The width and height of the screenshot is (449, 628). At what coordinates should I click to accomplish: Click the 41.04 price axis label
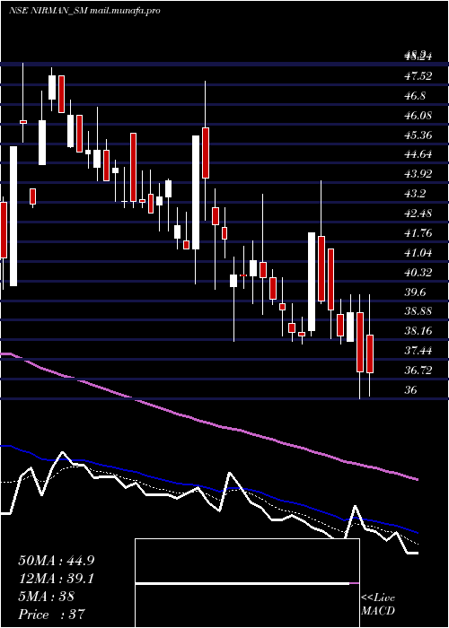pyautogui.click(x=418, y=253)
